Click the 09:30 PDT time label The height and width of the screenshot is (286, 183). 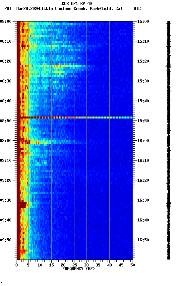6,200
